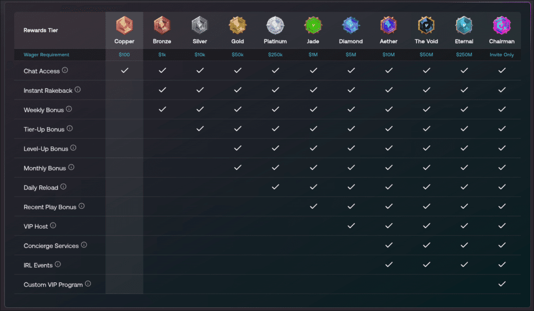Click the Invite Only link under Chairman
This screenshot has height=311, width=534.
click(502, 54)
